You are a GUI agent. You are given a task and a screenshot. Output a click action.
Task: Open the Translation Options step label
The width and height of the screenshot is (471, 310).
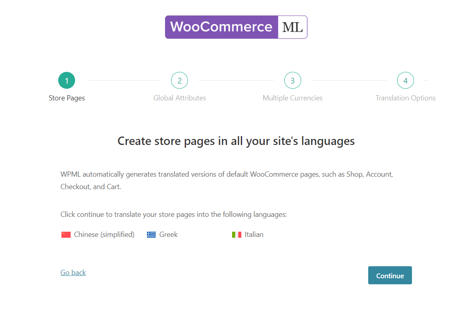click(406, 98)
